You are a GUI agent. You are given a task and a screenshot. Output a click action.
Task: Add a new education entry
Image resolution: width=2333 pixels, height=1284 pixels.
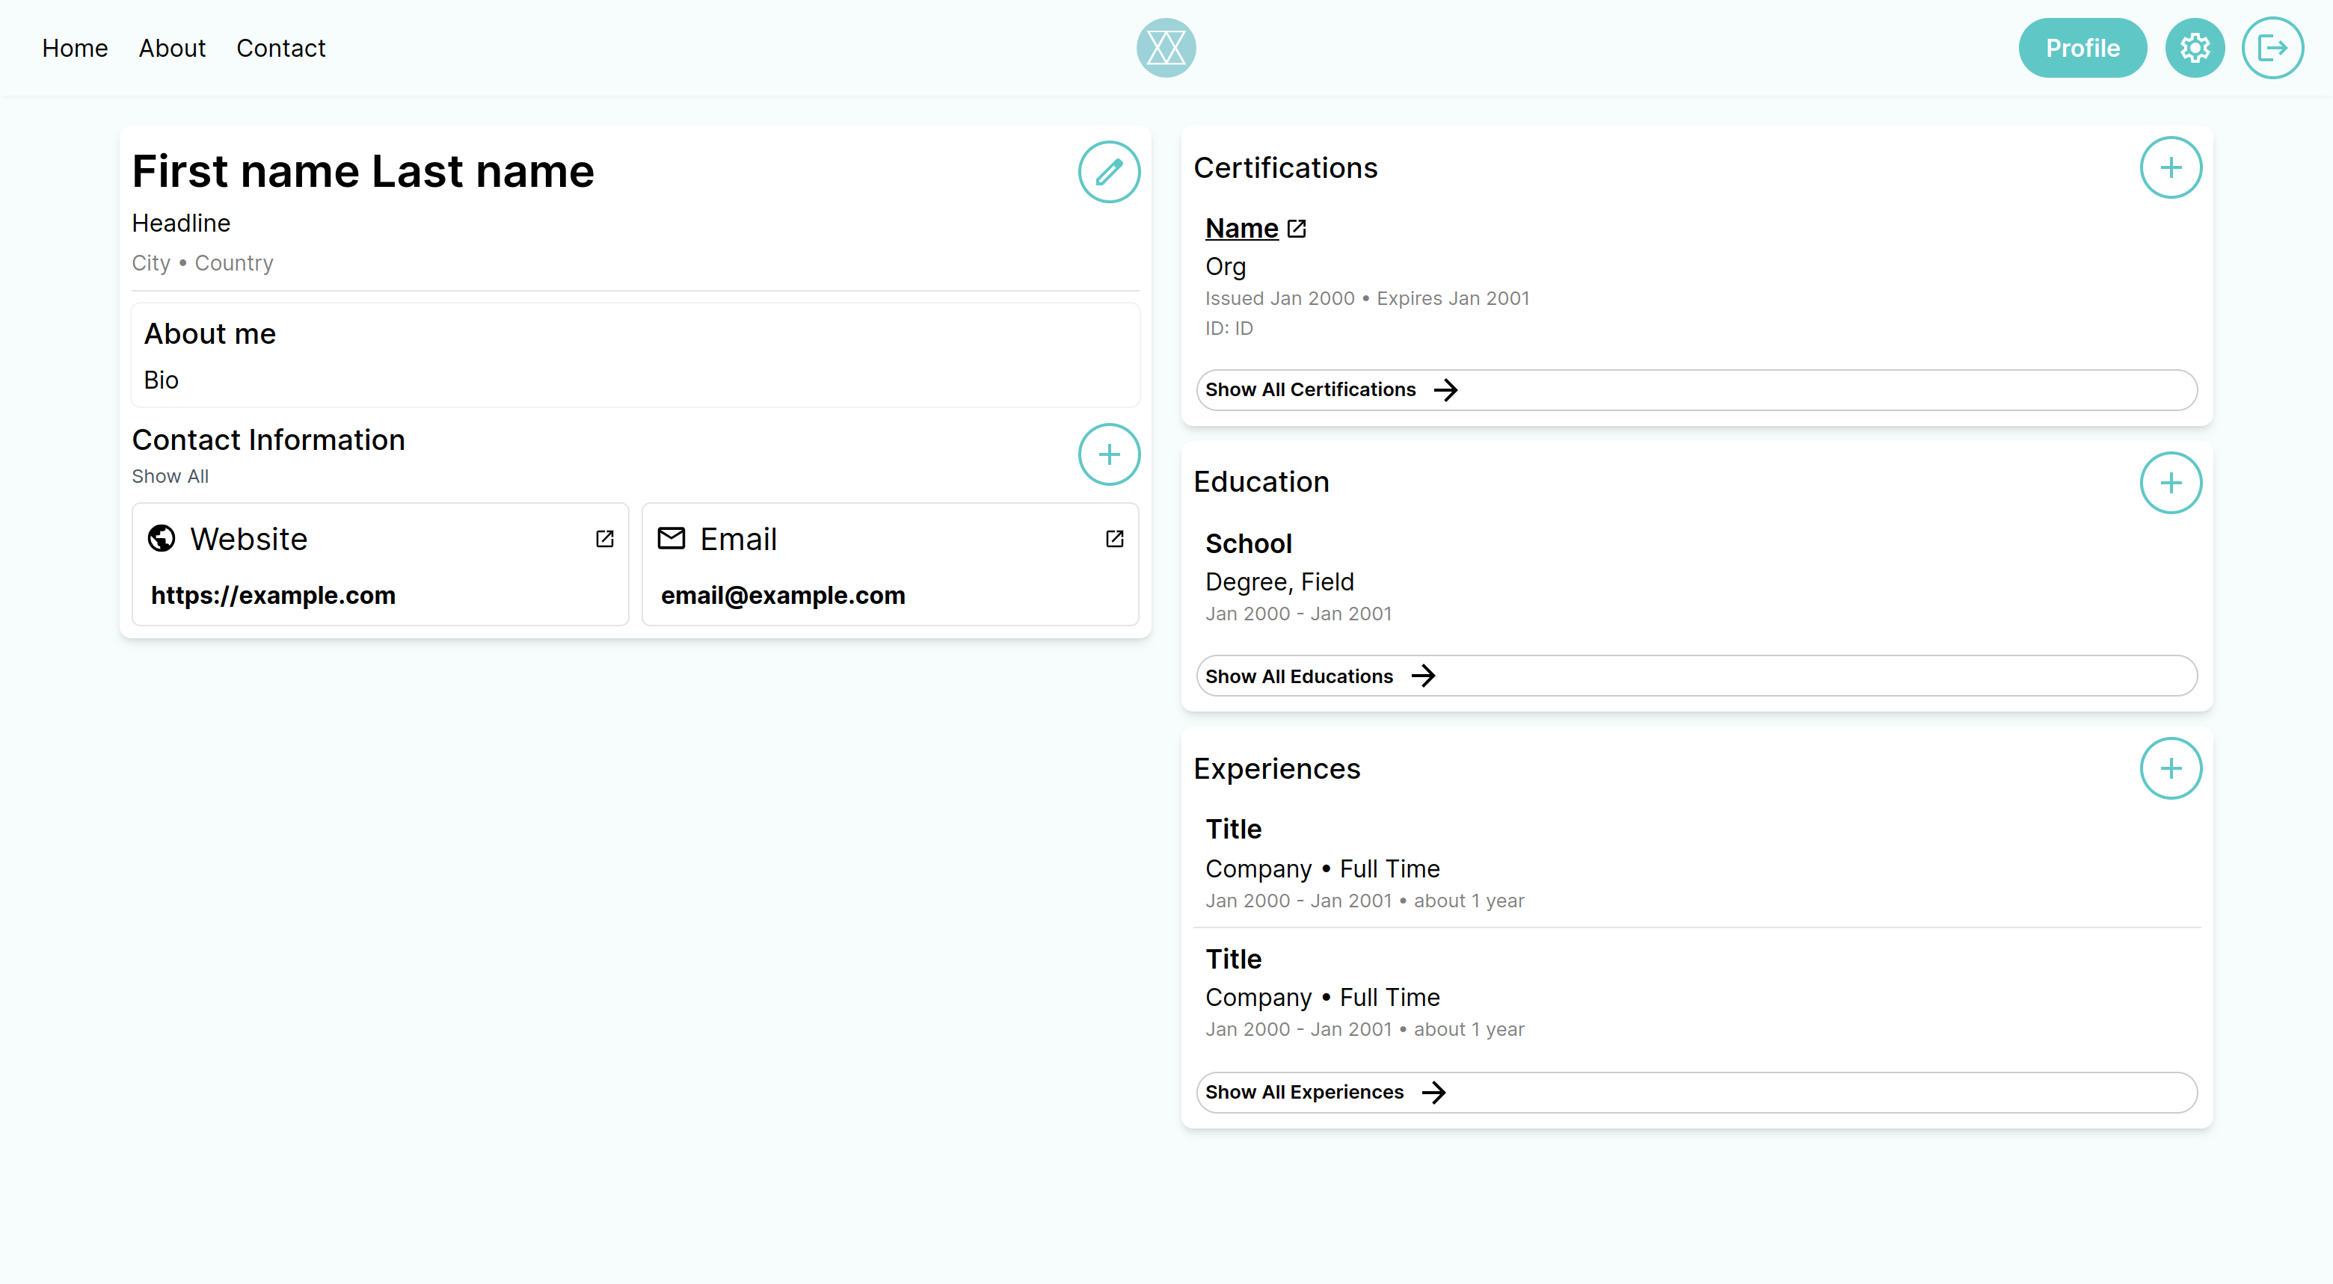(2170, 483)
